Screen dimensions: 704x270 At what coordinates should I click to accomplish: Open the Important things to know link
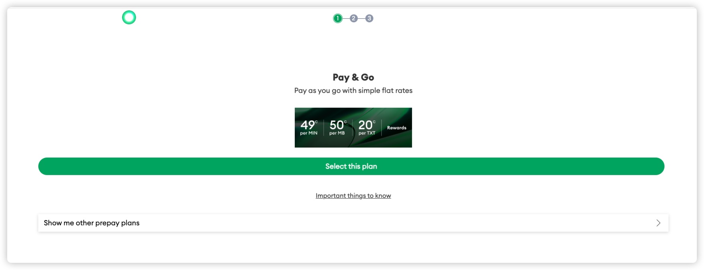353,196
